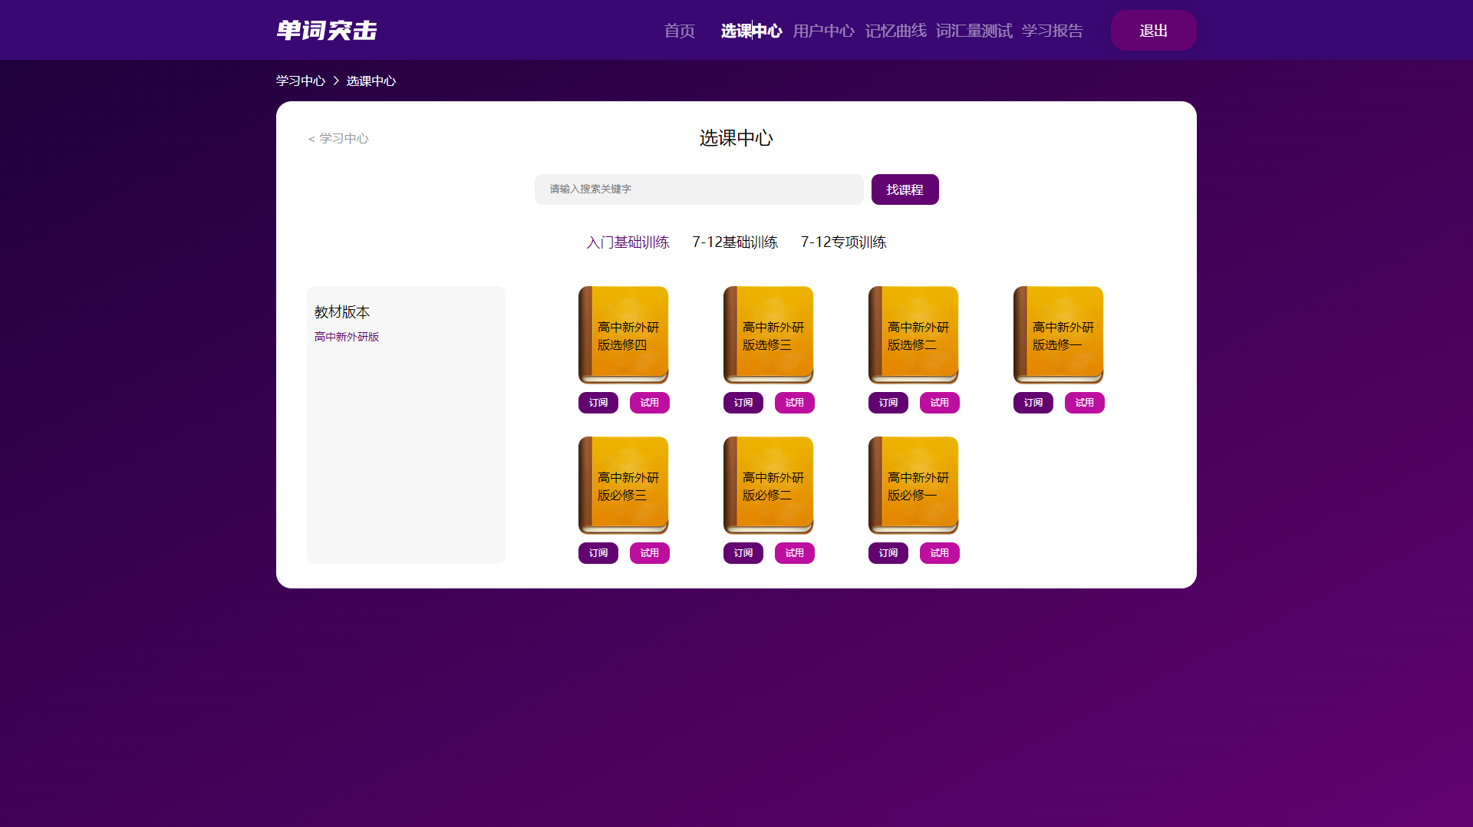Click the 找课程 search button

click(x=905, y=189)
